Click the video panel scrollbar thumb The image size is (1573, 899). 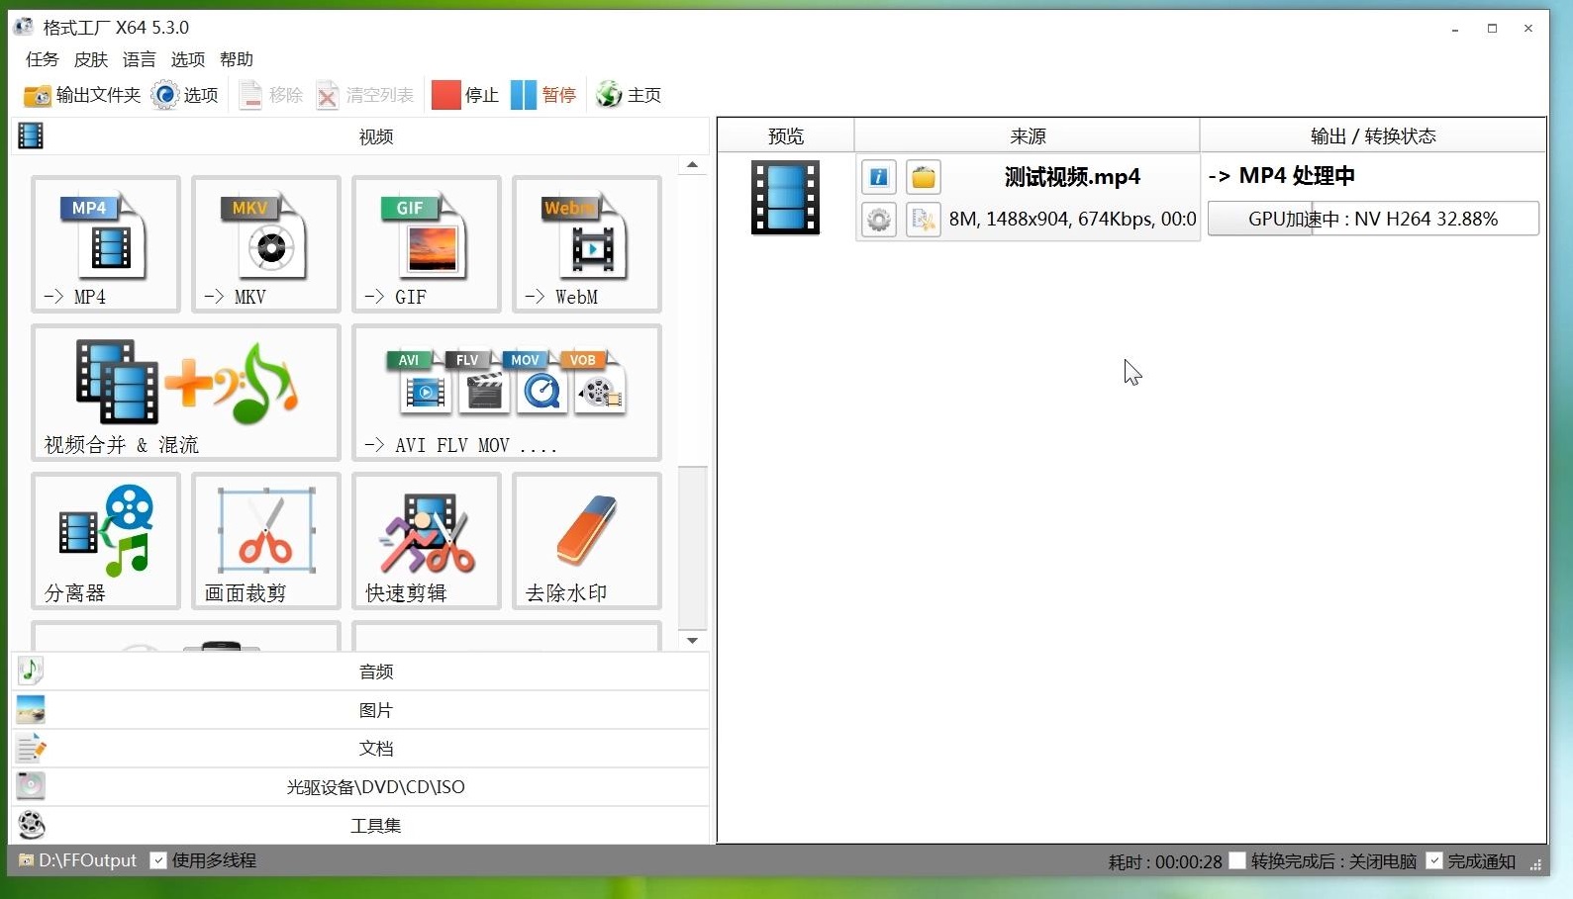[x=693, y=547]
